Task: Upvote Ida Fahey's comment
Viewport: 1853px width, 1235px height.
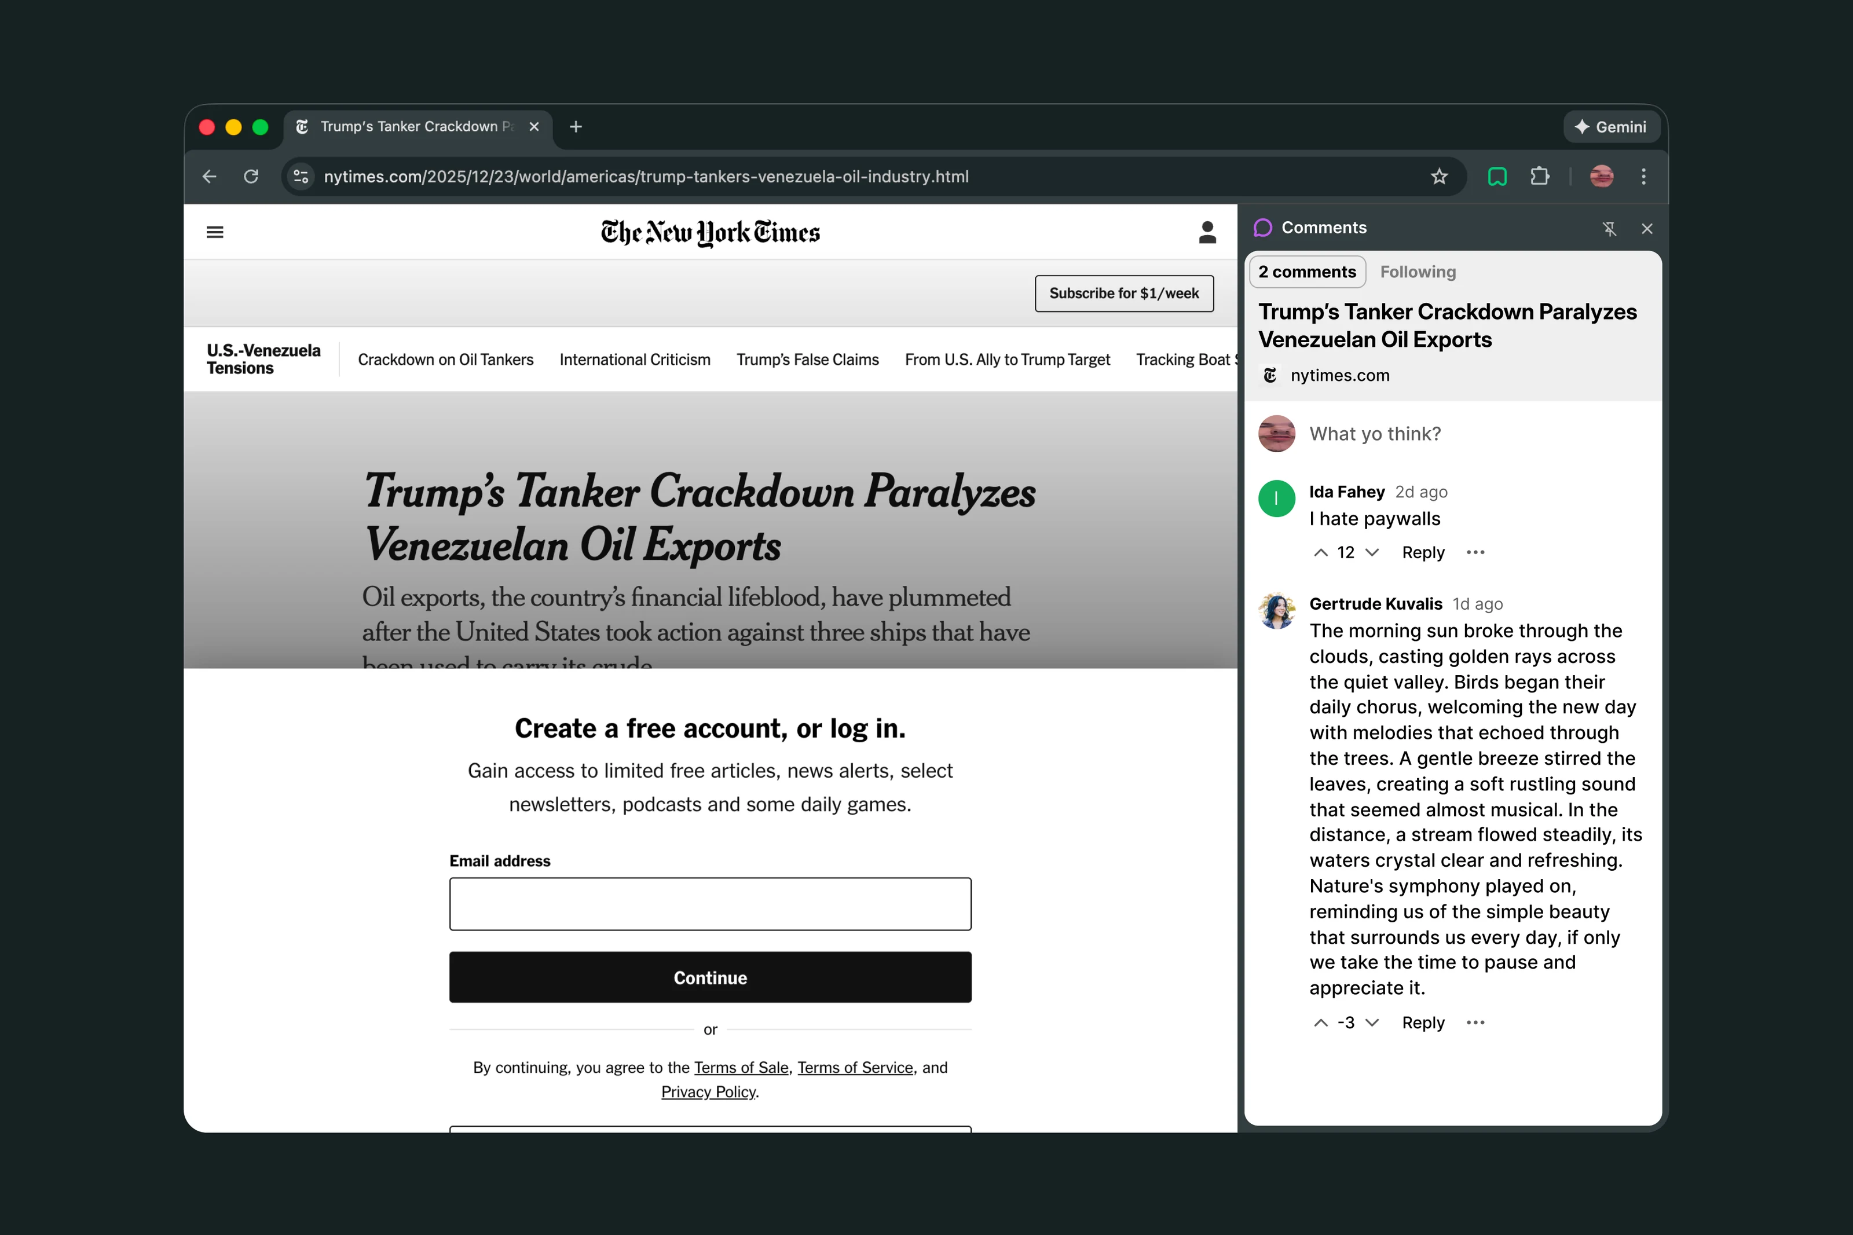Action: [1321, 553]
